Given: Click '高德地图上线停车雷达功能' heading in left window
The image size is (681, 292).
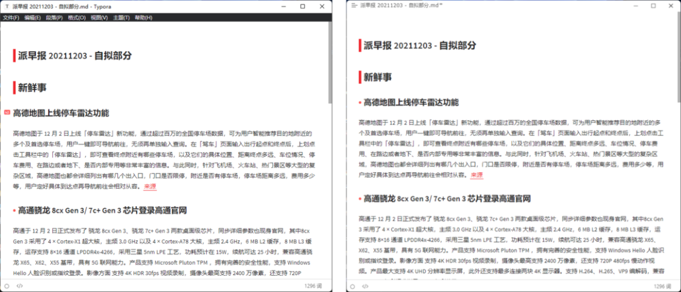Looking at the screenshot, I should [x=61, y=114].
